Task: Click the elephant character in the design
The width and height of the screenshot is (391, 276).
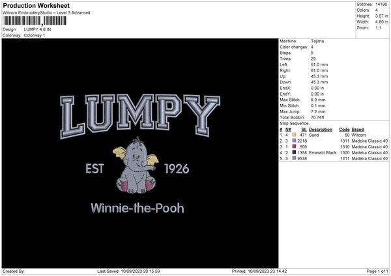Action: coord(136,169)
